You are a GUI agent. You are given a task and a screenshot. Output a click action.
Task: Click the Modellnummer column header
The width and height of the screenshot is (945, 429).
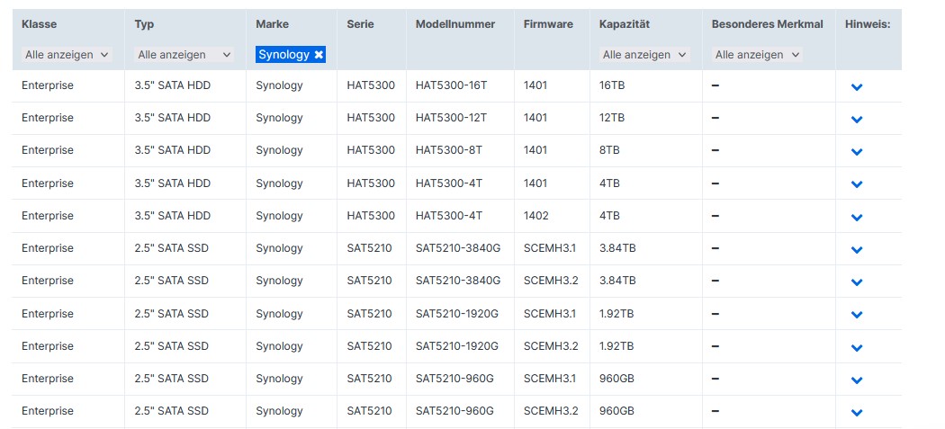coord(455,24)
